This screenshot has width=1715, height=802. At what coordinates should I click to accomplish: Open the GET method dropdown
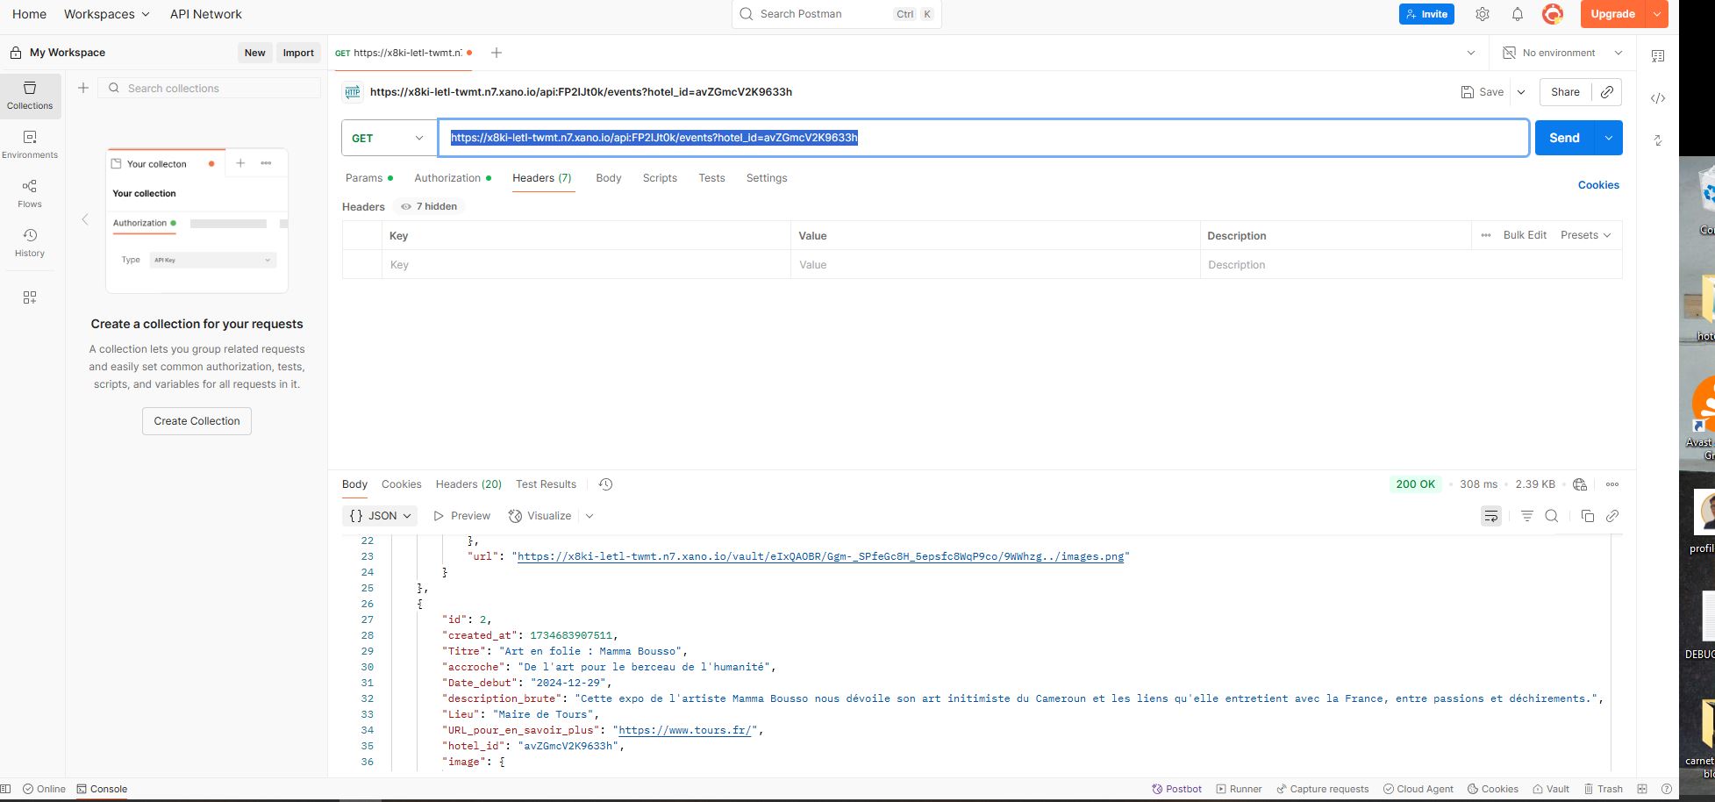click(x=389, y=138)
